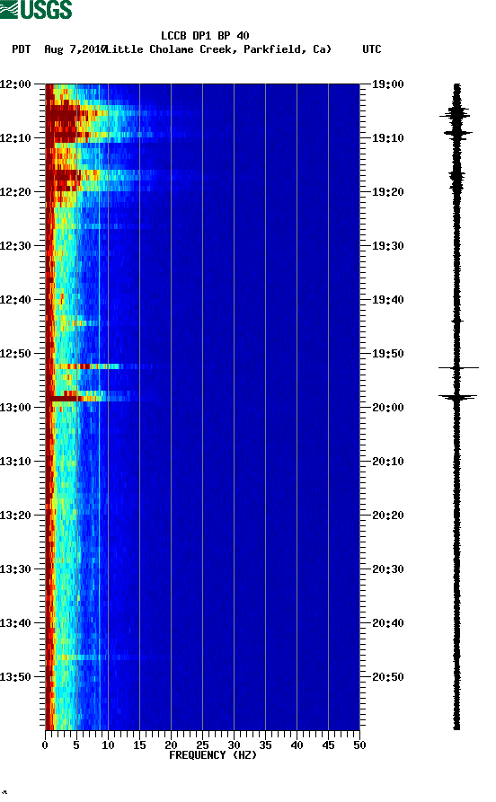Click the '20:30' UTC time label
Viewport: 496px width, 802px height.
(388, 569)
